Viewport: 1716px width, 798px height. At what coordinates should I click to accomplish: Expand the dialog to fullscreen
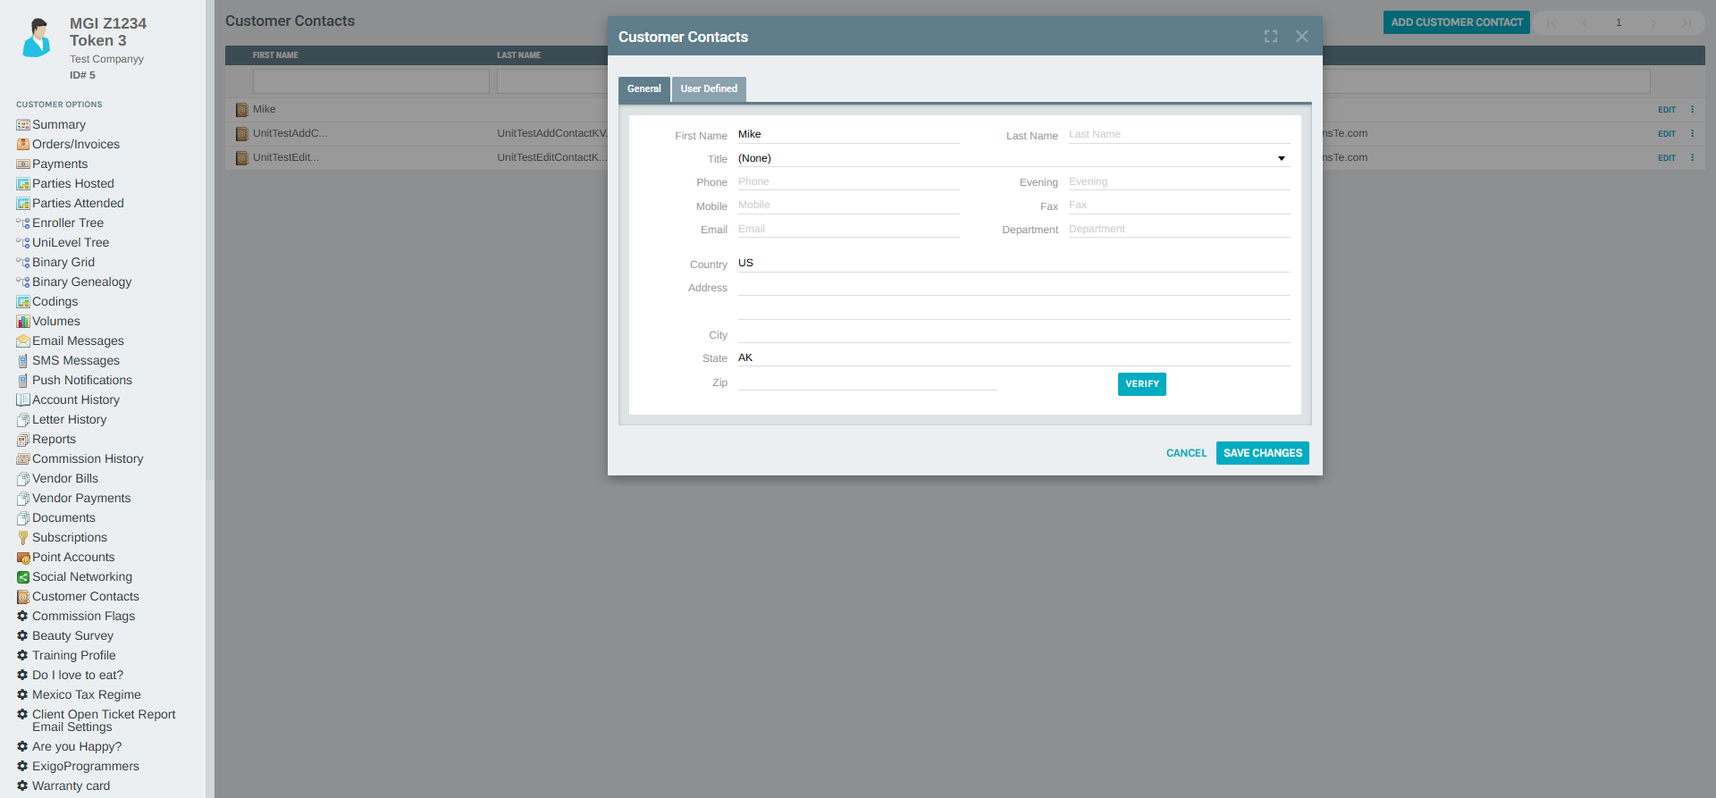(x=1270, y=37)
